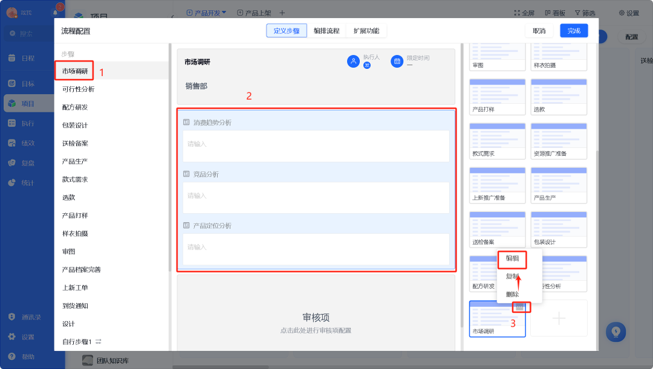Choose 删除 from the context menu
Image resolution: width=653 pixels, height=369 pixels.
[512, 294]
